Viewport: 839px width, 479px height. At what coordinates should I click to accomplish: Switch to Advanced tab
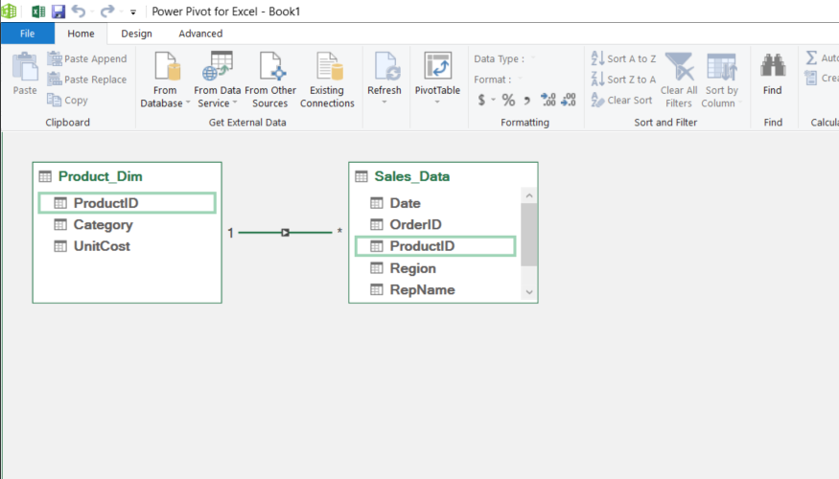point(200,34)
